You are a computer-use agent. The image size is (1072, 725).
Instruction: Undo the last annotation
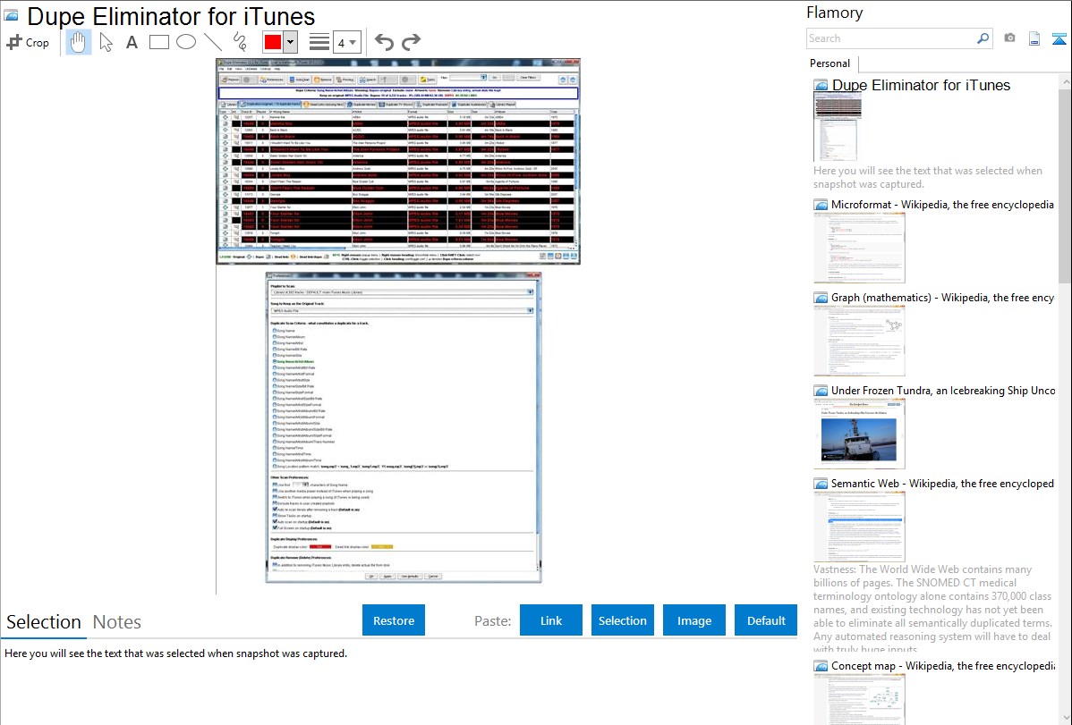[384, 42]
